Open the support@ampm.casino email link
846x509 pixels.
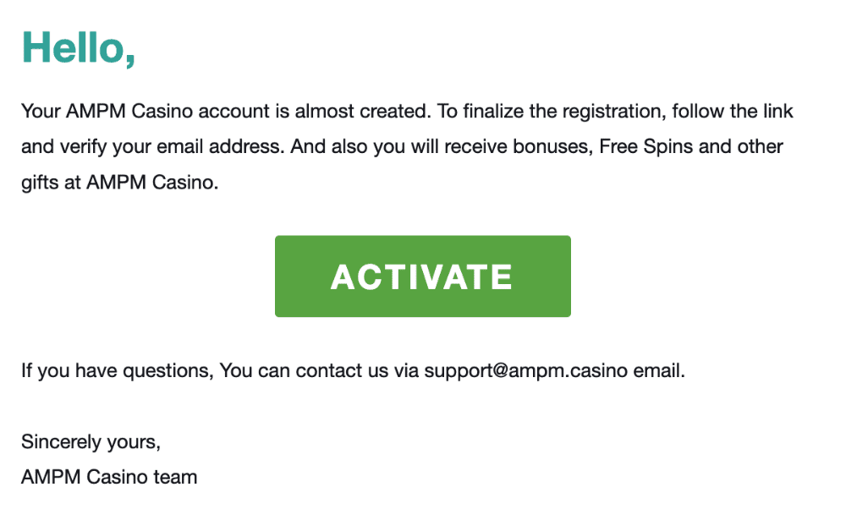525,371
